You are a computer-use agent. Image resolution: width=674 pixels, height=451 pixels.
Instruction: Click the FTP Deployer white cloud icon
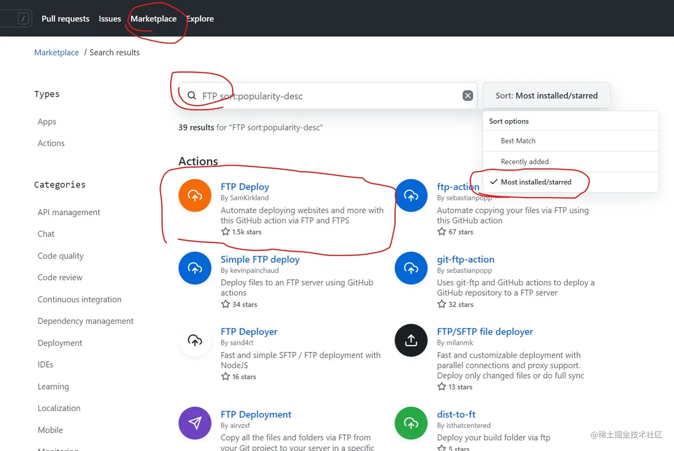[x=195, y=340]
